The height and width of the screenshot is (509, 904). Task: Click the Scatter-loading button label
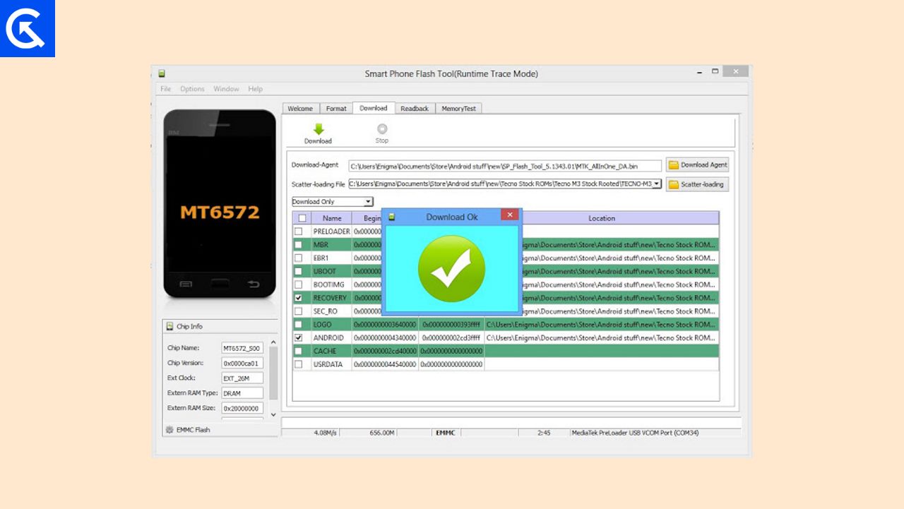702,184
